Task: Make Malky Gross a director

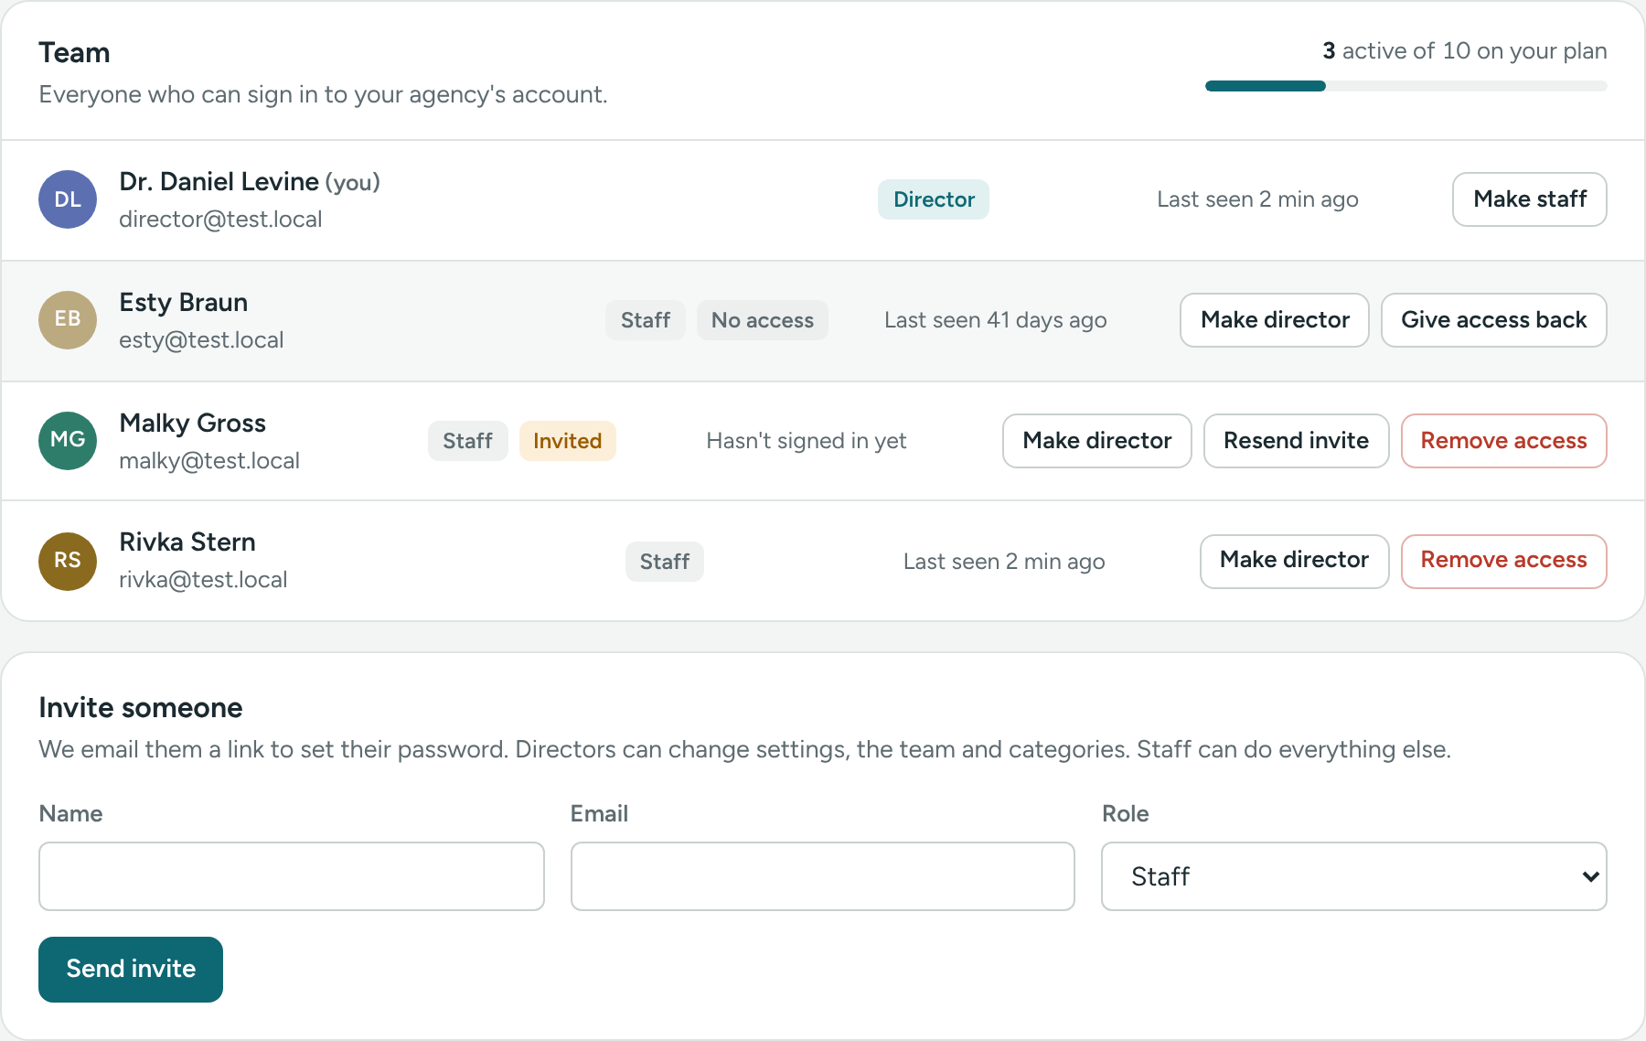Action: click(1096, 441)
